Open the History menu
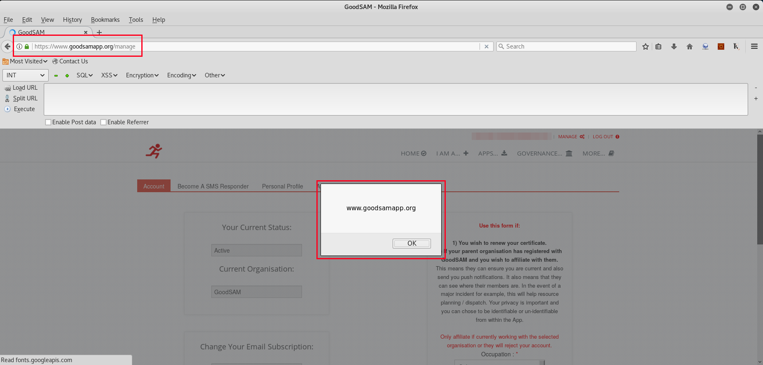This screenshot has height=365, width=763. point(73,20)
